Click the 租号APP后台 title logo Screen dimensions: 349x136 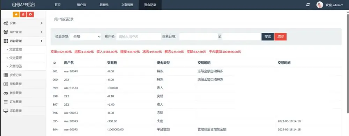(x=23, y=5)
